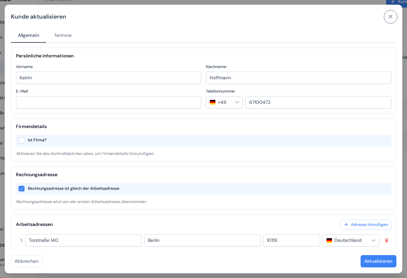
Task: Uncheck Rechnungsadresse ist gleich der Arbeitsadresse
Action: (x=22, y=188)
